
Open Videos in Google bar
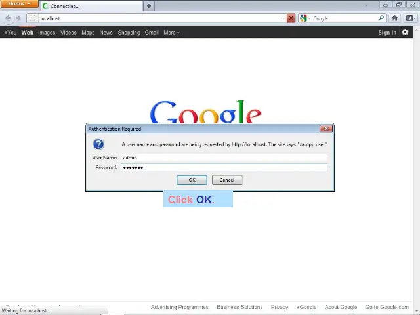coord(68,33)
